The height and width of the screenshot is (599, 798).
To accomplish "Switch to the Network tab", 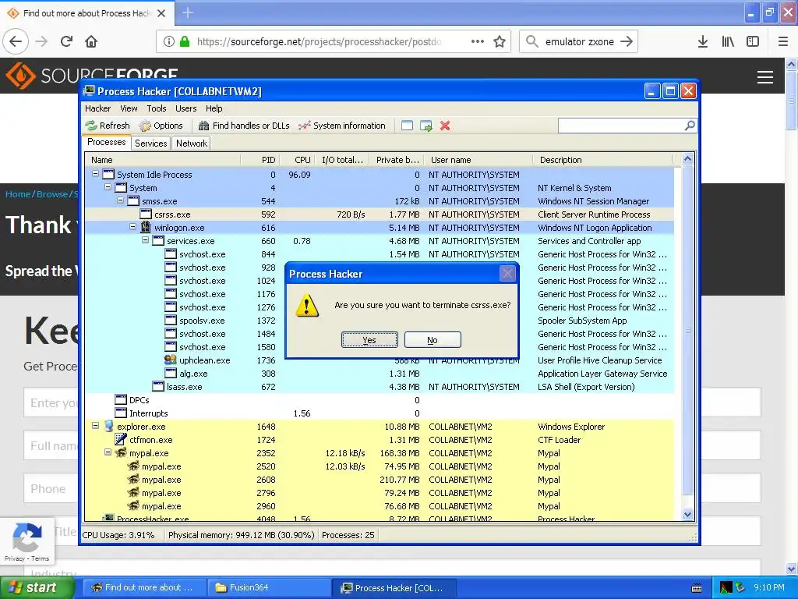I will tap(192, 144).
